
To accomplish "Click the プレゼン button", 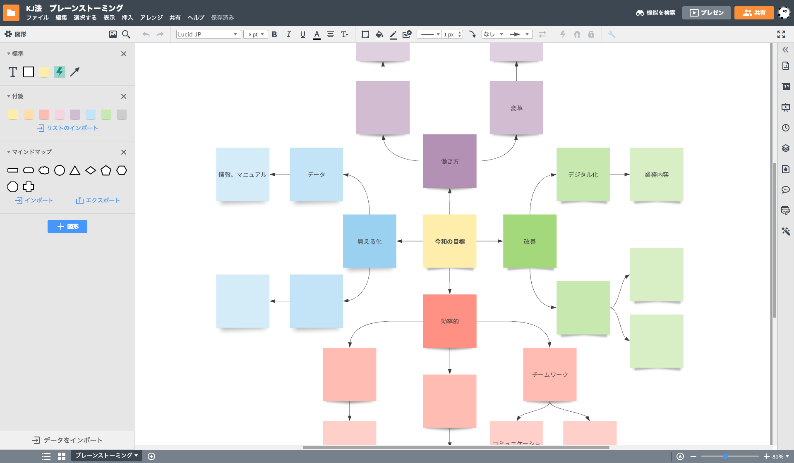I will (706, 12).
